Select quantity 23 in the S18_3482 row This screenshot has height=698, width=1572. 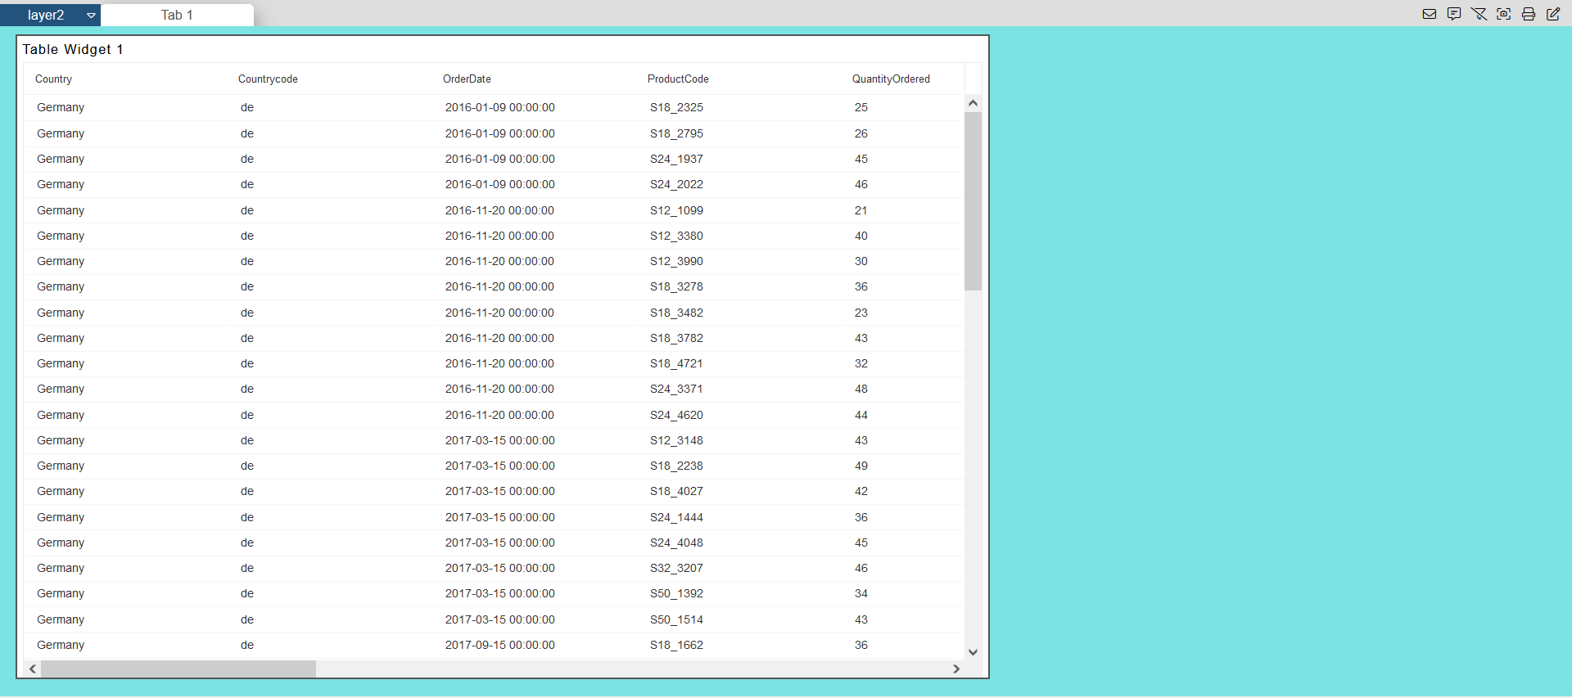[x=861, y=313]
